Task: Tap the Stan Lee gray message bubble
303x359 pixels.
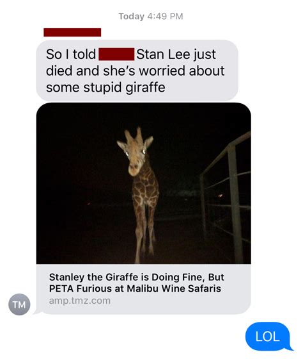Action: point(137,71)
